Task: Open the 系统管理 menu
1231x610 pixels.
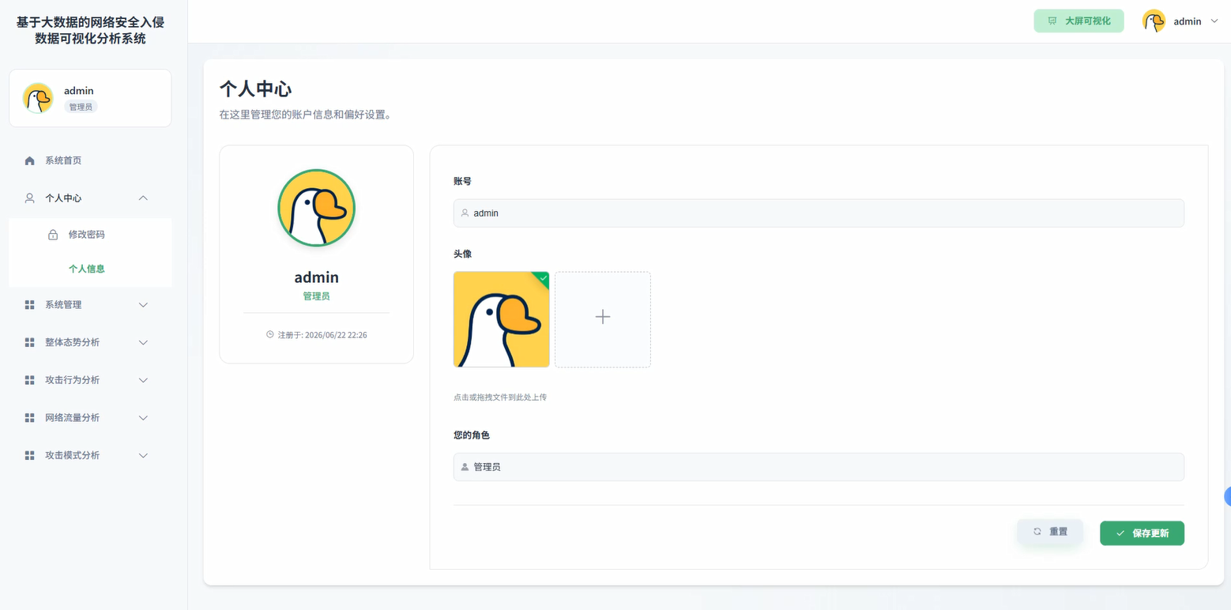Action: pyautogui.click(x=90, y=305)
